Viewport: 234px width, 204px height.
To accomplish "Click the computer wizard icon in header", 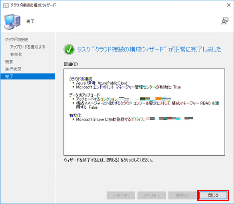I will point(12,21).
